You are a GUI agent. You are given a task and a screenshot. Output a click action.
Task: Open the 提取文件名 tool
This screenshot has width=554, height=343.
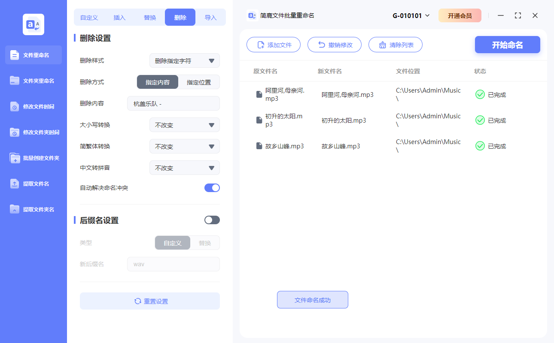pyautogui.click(x=33, y=184)
